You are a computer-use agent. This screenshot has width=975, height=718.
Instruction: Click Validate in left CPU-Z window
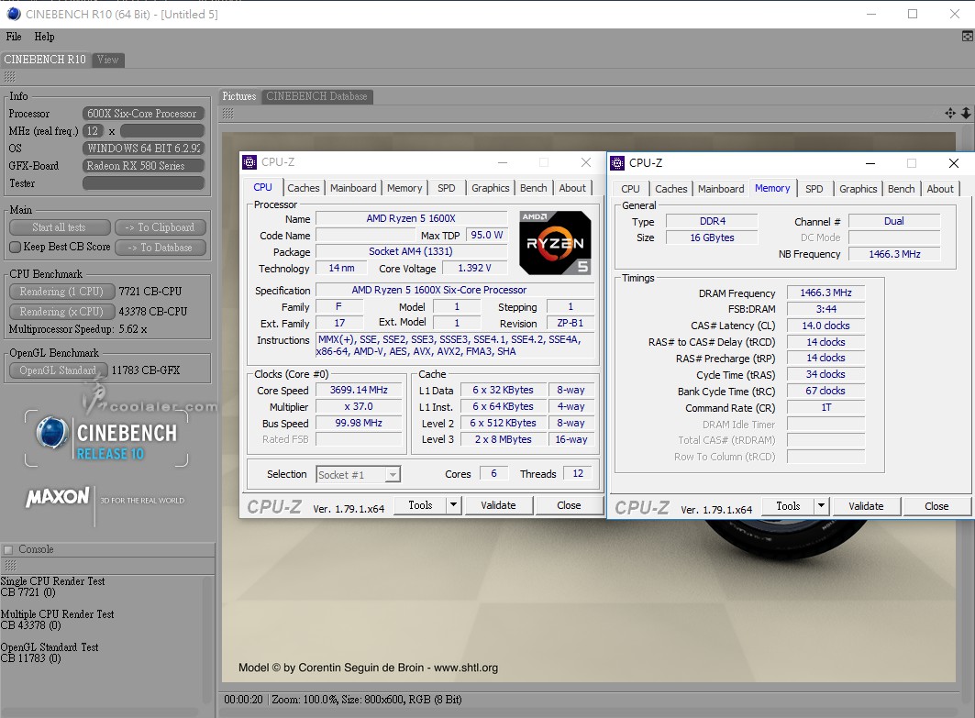point(498,505)
